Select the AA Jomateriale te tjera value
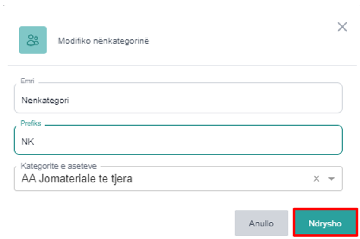This screenshot has width=360, height=239. pos(76,179)
